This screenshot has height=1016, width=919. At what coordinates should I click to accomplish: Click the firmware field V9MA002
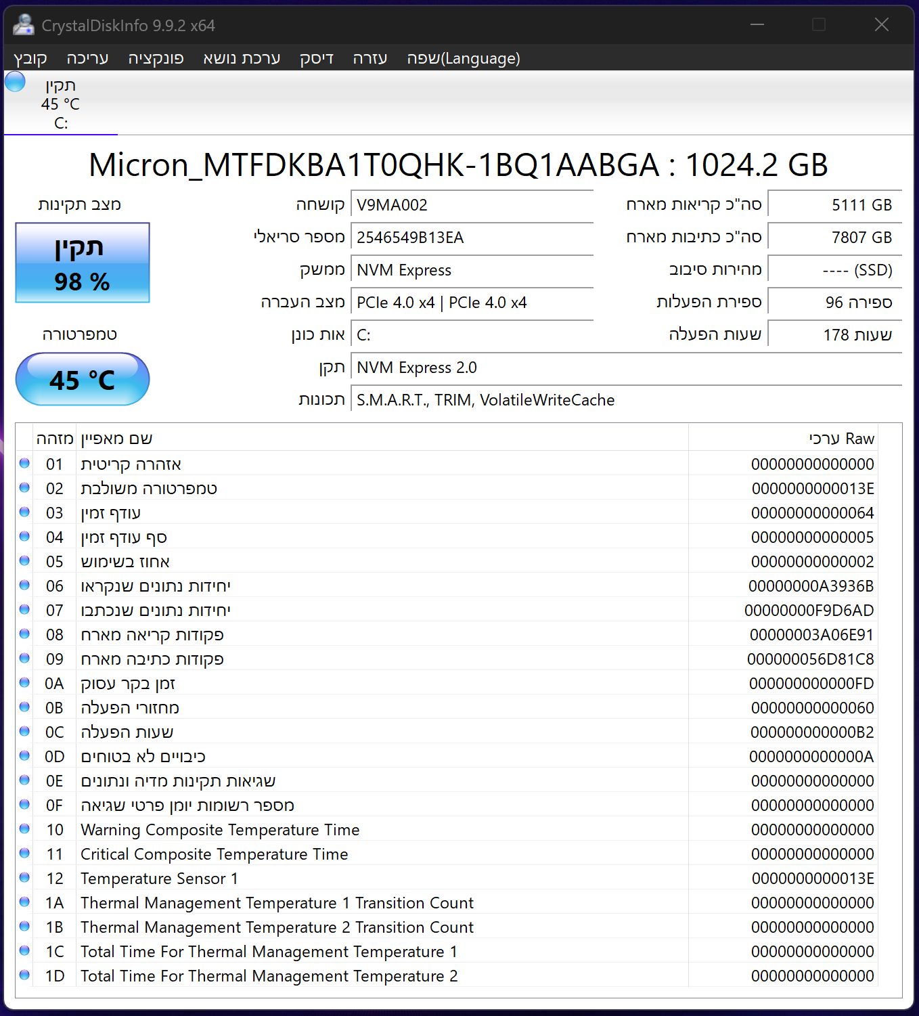point(472,205)
